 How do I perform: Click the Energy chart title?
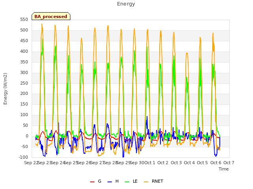[x=126, y=4]
